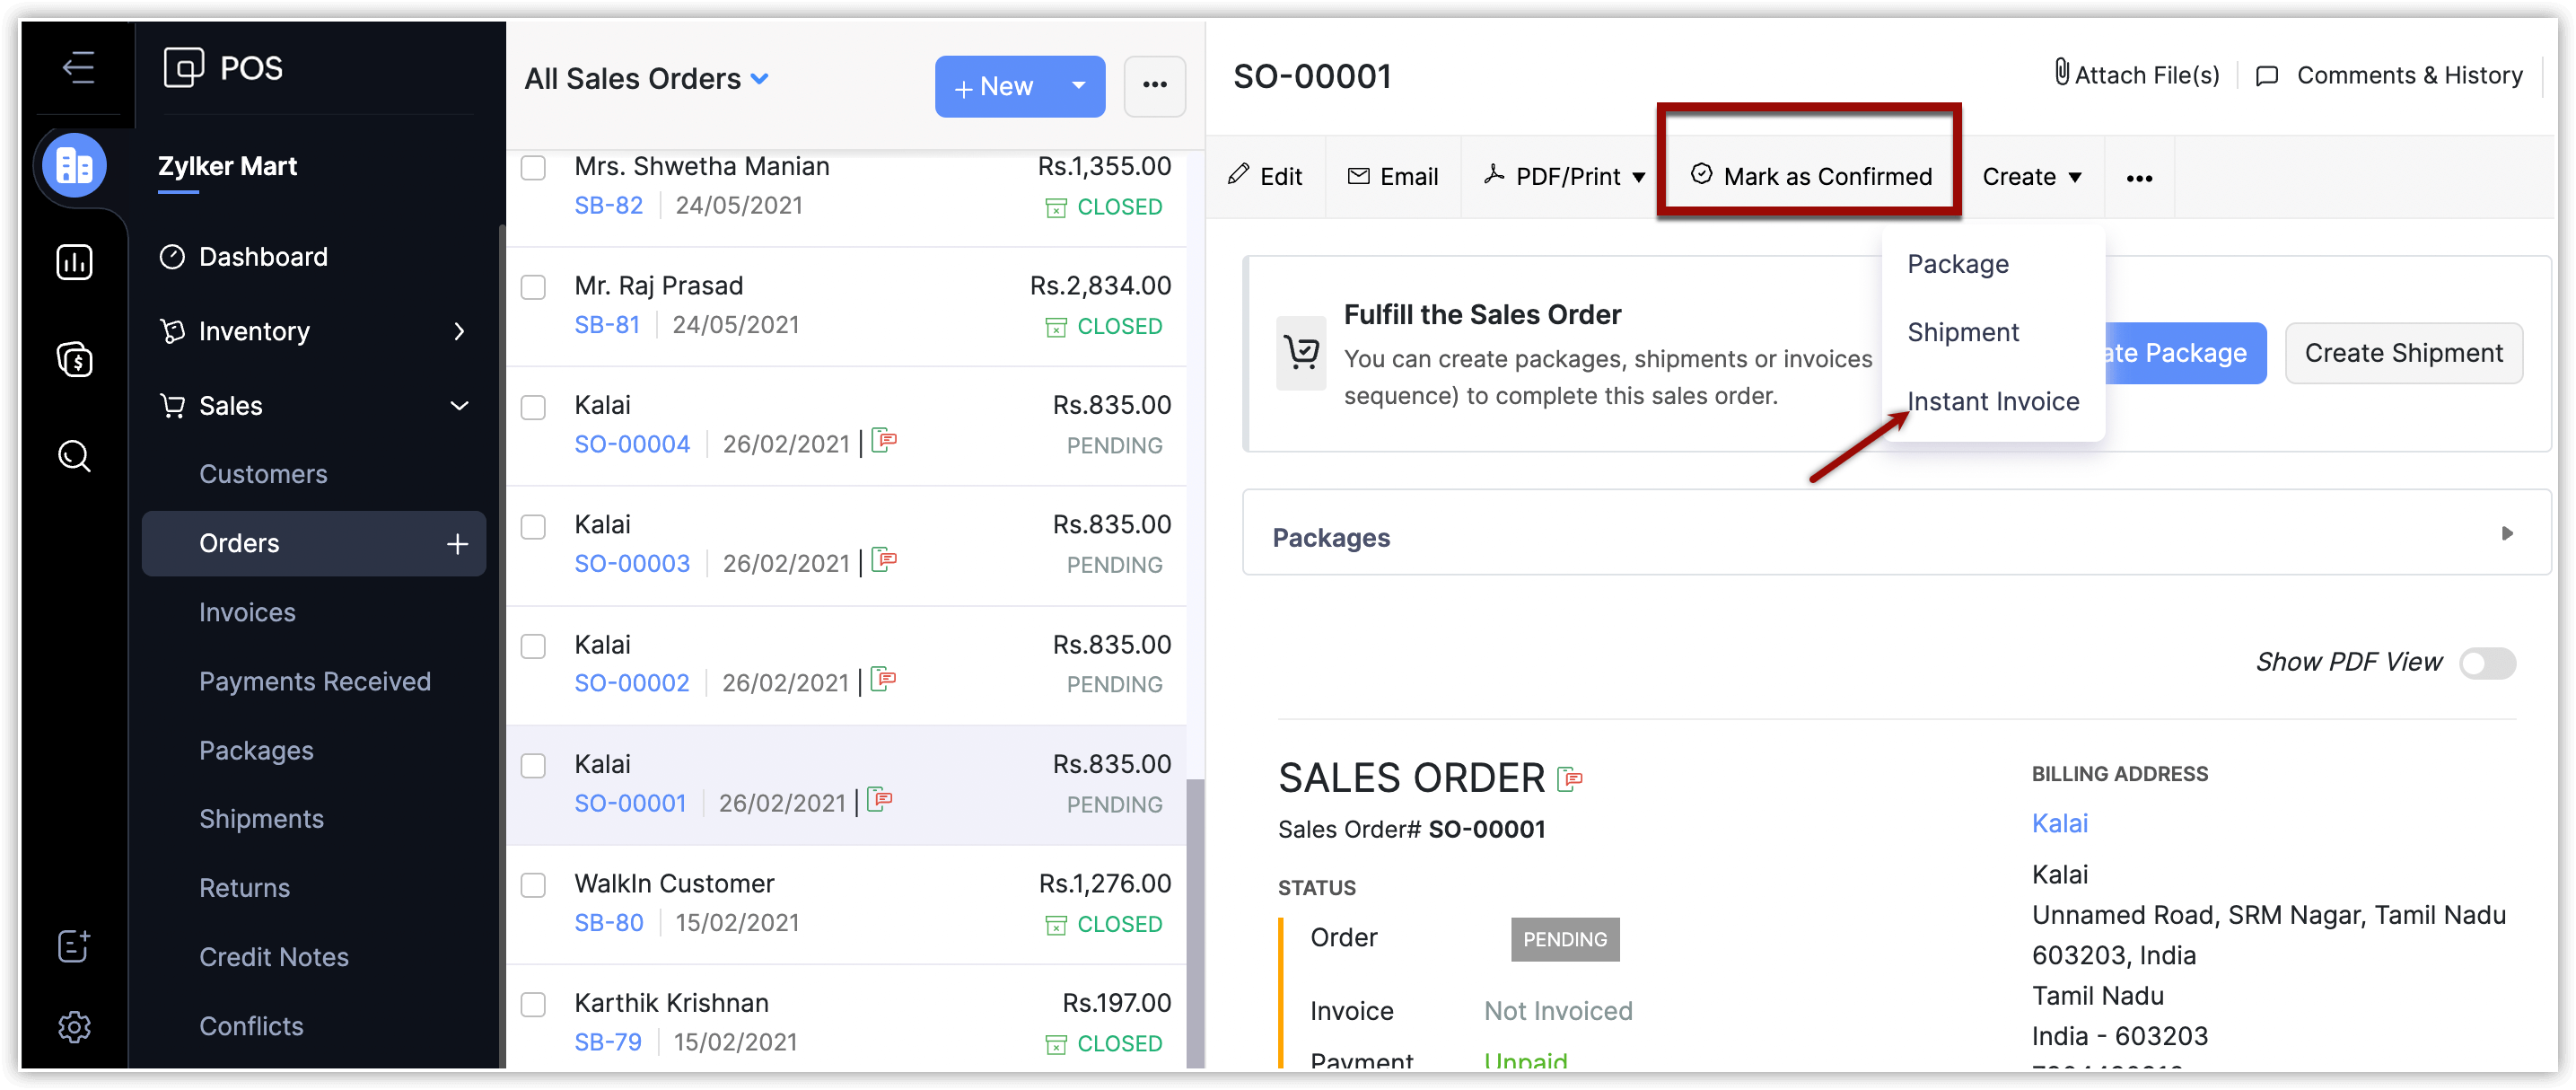Screen dimensions: 2576x1090
Task: Click Mark as Confirmed button
Action: (x=1812, y=176)
